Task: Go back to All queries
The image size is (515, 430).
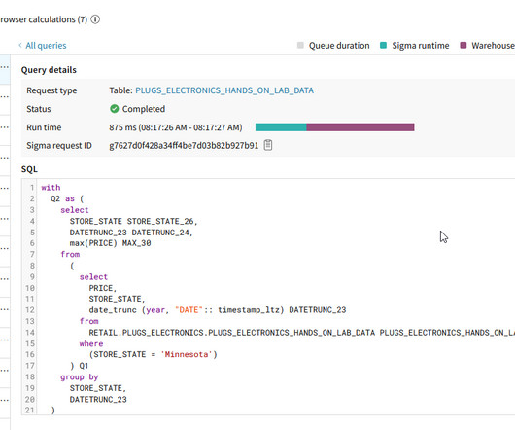Action: [x=43, y=46]
